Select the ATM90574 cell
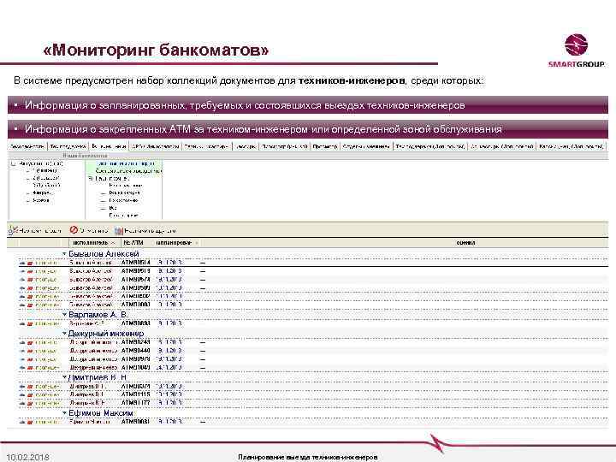 (x=135, y=279)
